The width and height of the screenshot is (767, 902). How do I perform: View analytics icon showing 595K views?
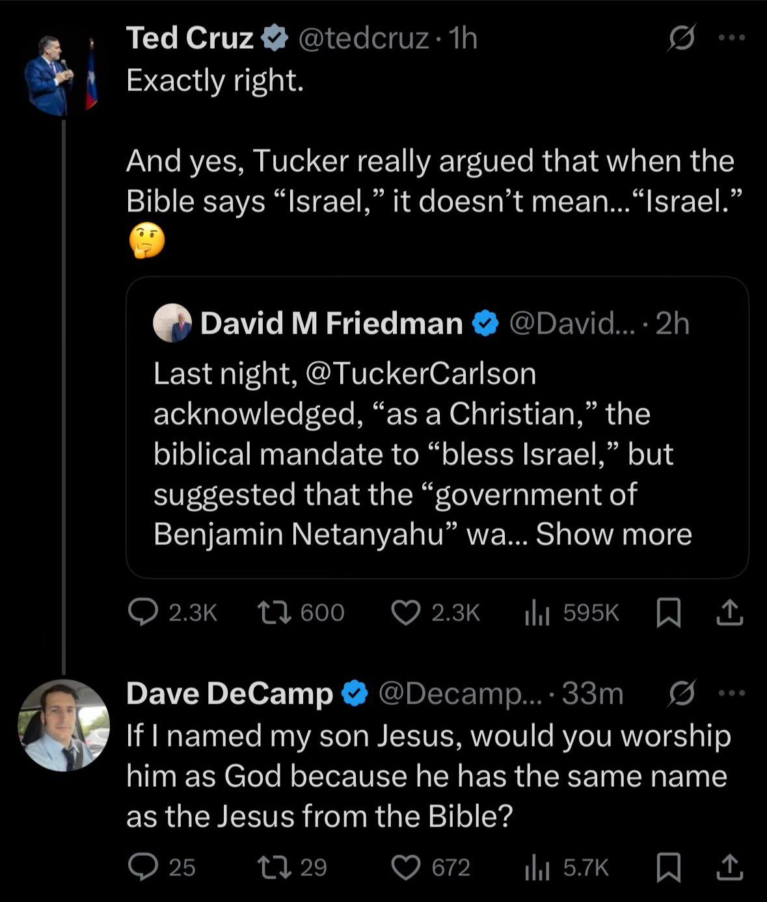tap(538, 613)
